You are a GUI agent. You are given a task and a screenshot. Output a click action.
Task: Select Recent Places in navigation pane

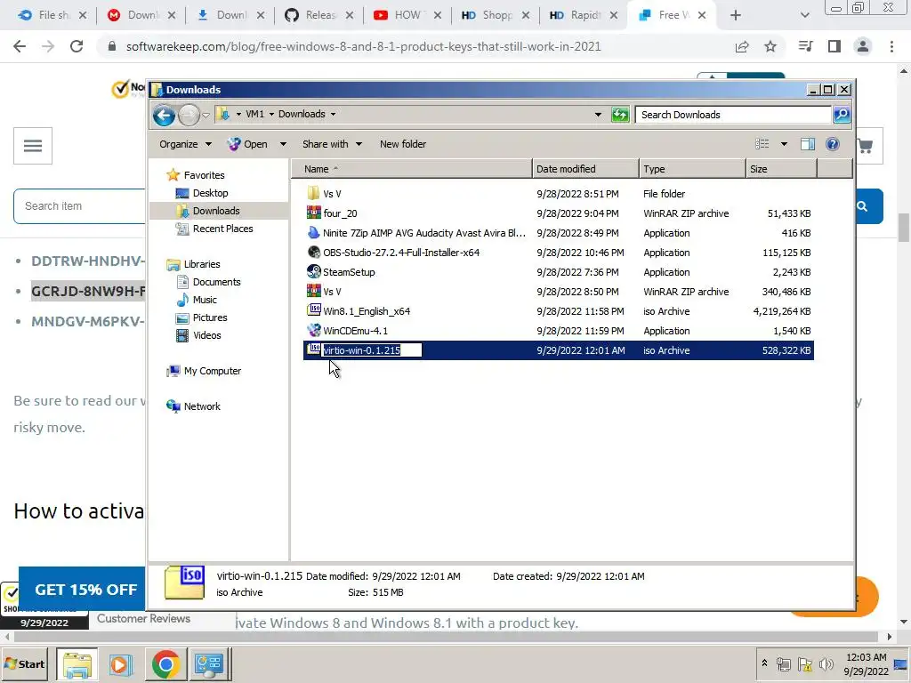coord(222,229)
